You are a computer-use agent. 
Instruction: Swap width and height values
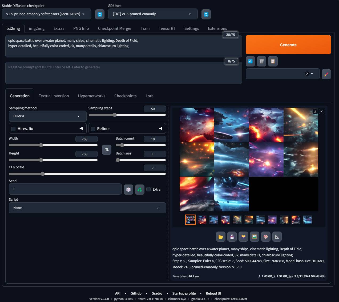click(107, 150)
